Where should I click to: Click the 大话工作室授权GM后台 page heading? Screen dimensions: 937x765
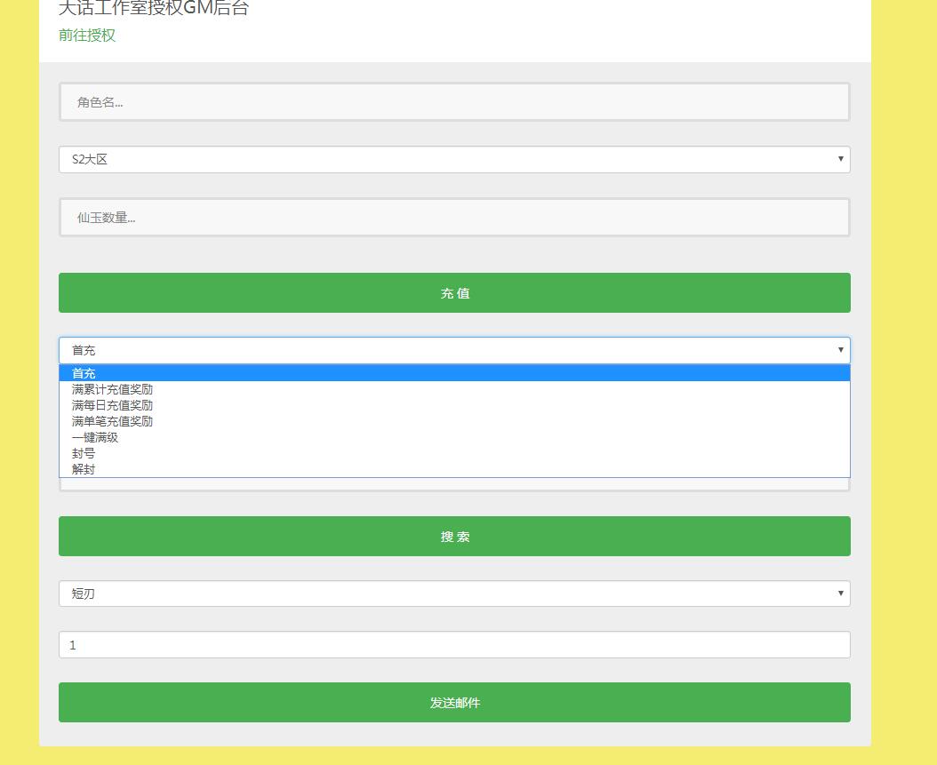click(154, 9)
